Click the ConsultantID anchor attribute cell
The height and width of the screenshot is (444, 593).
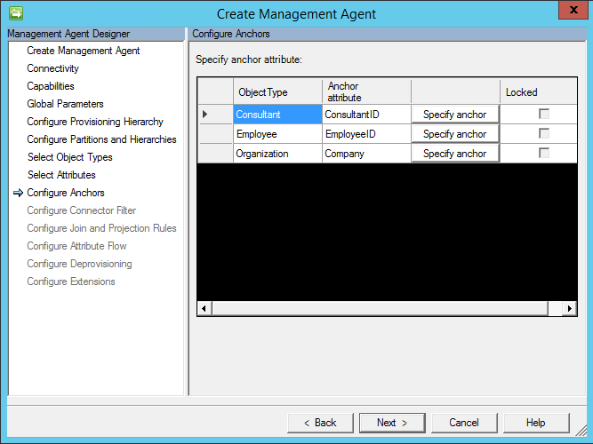[x=366, y=115]
